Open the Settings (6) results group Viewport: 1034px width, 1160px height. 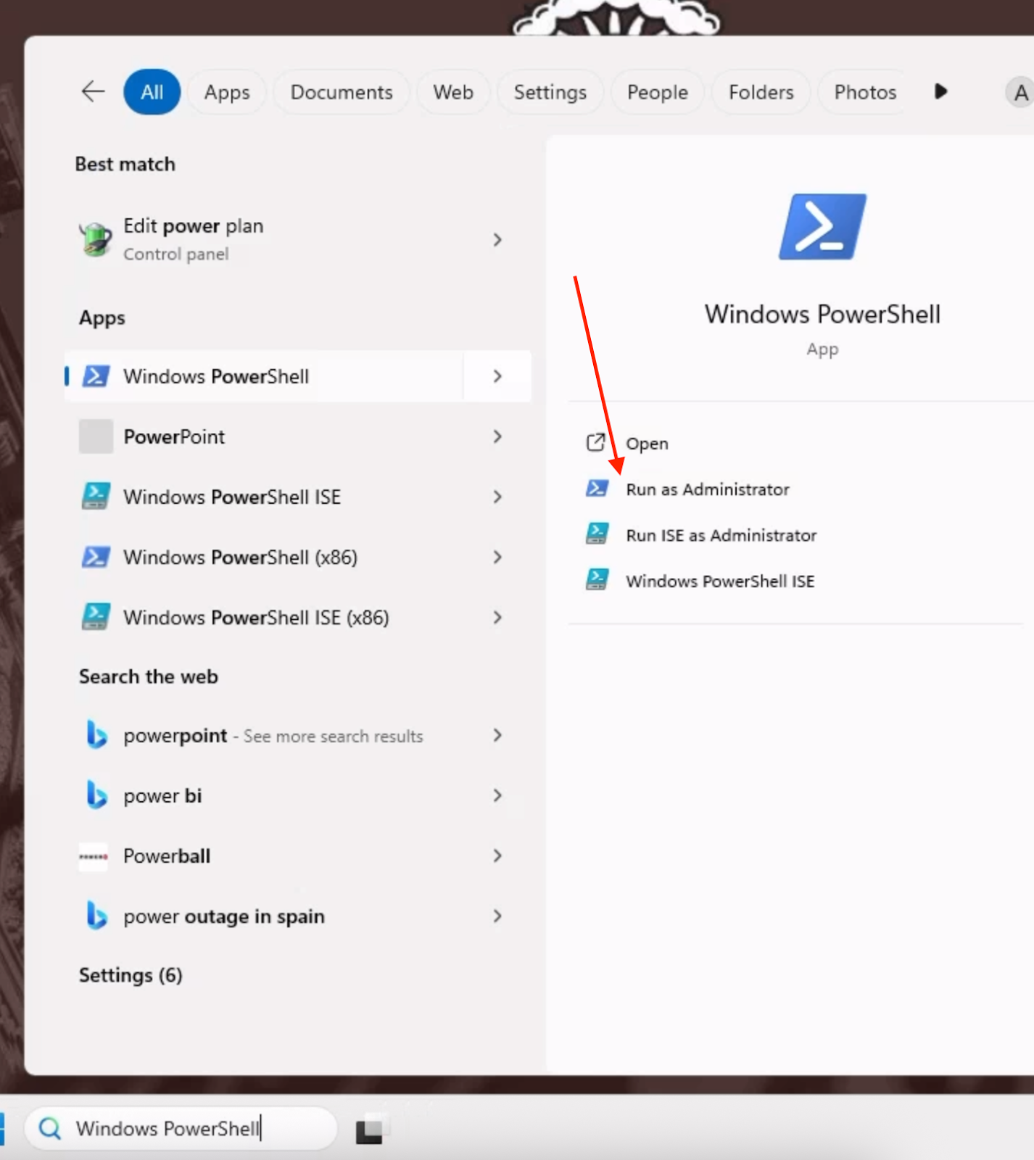[x=131, y=975]
